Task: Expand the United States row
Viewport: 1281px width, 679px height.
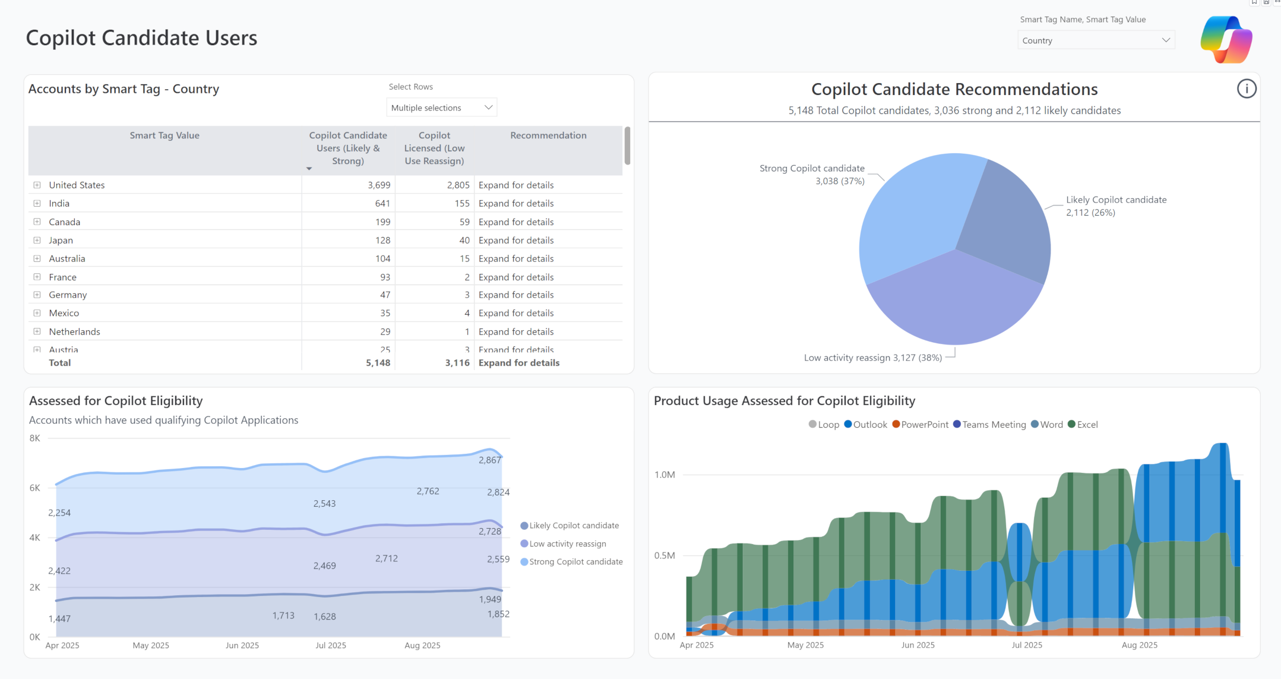Action: pos(37,185)
